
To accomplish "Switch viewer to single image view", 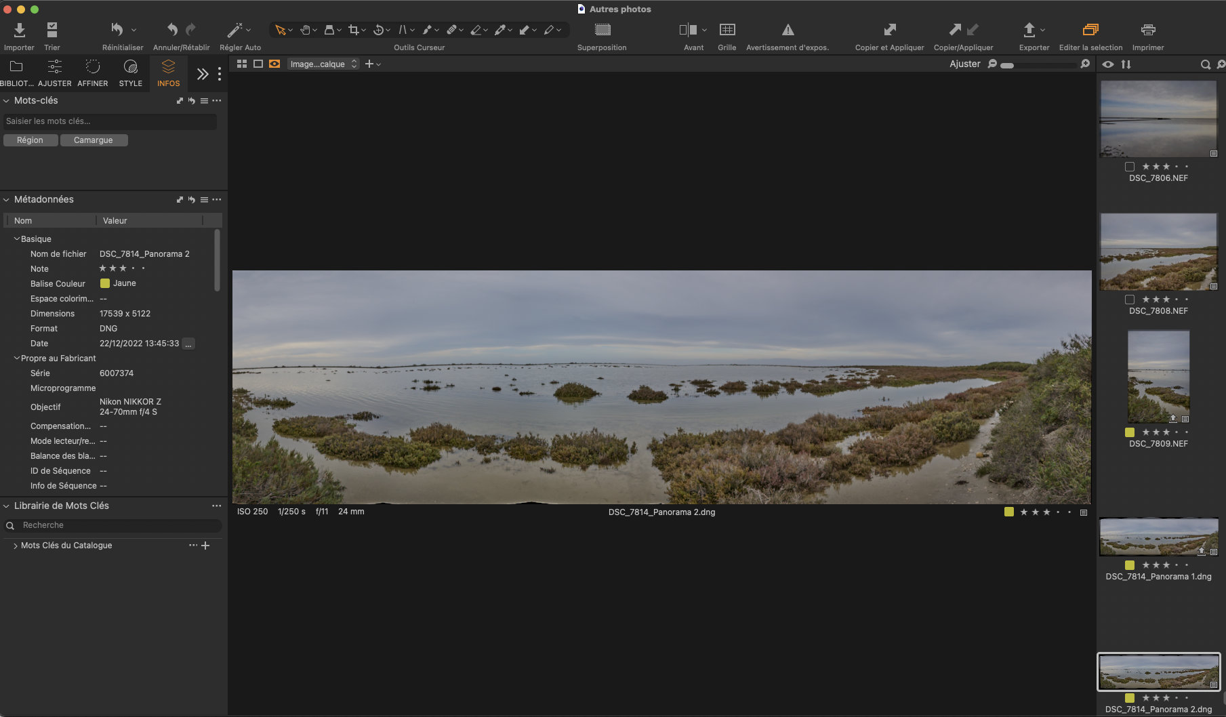I will pyautogui.click(x=258, y=64).
